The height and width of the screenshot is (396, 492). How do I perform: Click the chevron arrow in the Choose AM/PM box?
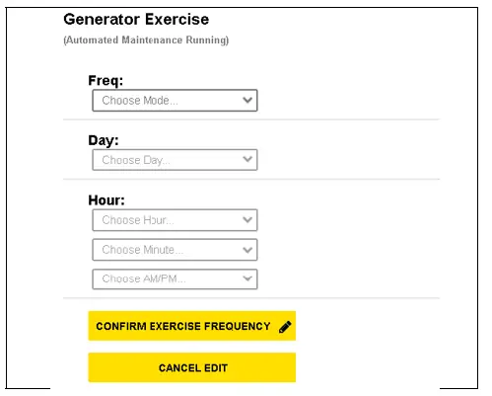(247, 278)
